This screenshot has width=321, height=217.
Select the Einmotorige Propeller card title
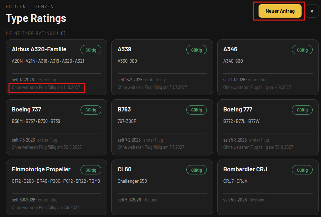click(x=41, y=169)
